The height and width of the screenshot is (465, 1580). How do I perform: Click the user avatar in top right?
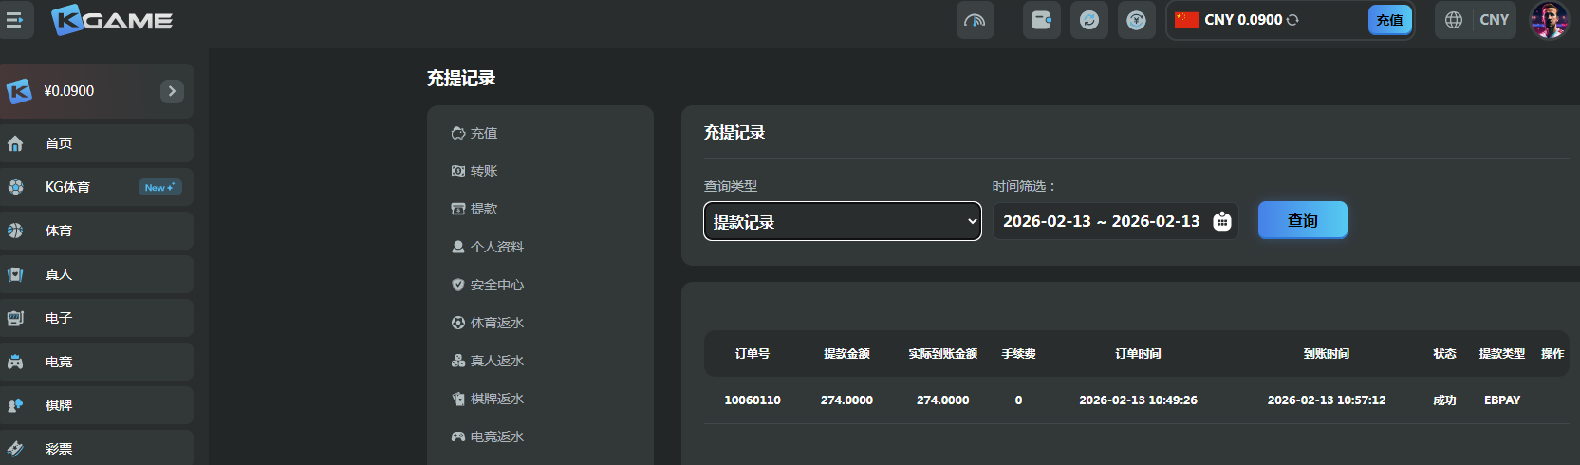(x=1548, y=20)
